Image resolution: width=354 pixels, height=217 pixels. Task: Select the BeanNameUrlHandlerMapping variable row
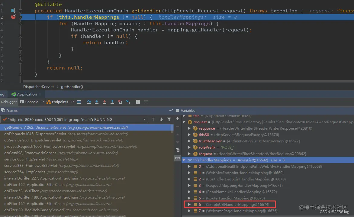coord(268,192)
